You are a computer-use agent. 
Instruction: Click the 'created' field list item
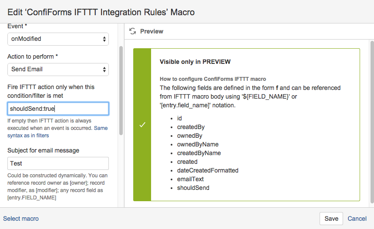pyautogui.click(x=187, y=162)
